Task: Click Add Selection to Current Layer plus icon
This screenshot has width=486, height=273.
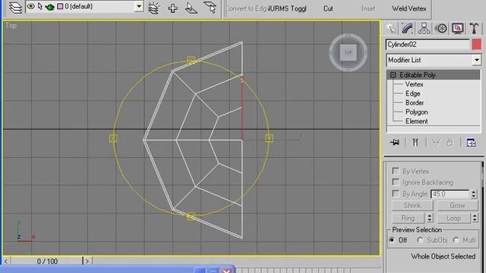Action: (172, 8)
